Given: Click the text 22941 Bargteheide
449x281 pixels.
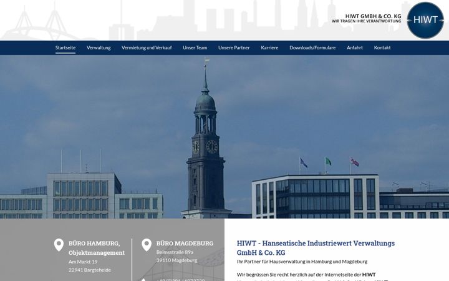Looking at the screenshot, I should (90, 270).
